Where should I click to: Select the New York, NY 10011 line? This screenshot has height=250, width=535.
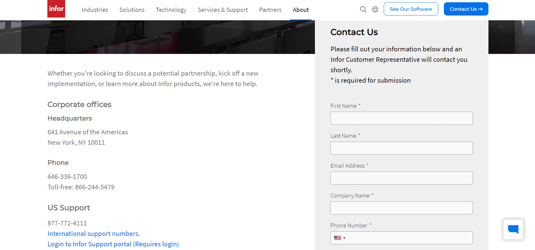76,143
